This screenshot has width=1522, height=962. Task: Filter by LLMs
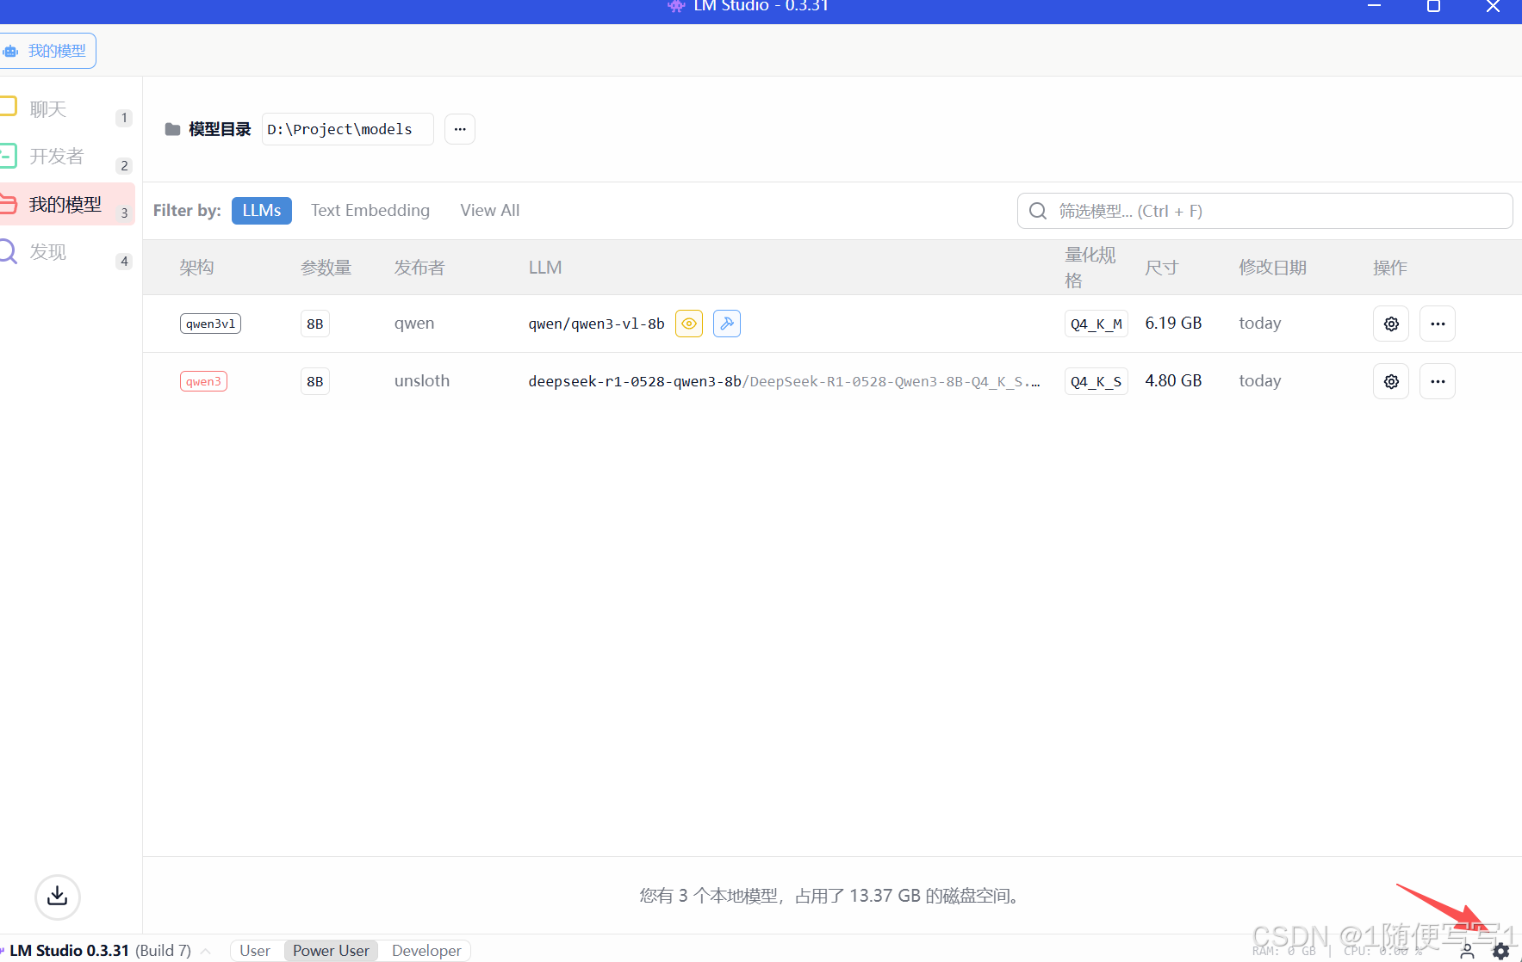click(x=262, y=211)
